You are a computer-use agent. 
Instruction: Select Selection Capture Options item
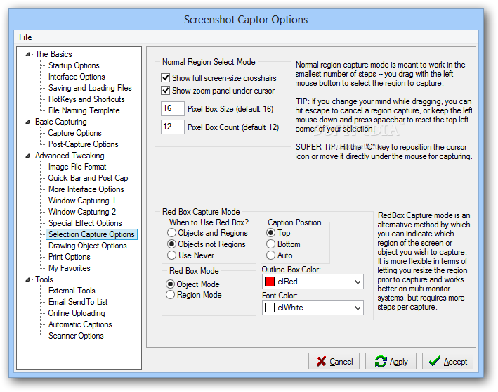pyautogui.click(x=91, y=234)
